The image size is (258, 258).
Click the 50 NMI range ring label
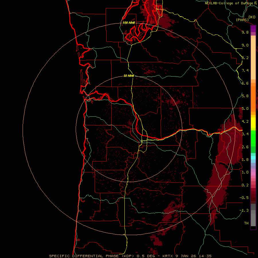tap(129, 76)
